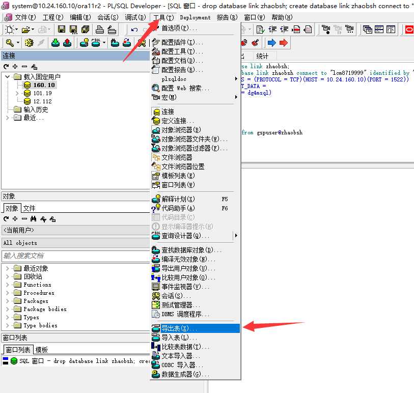Click the Save all stacked icon
The width and height of the screenshot is (414, 393).
click(85, 30)
